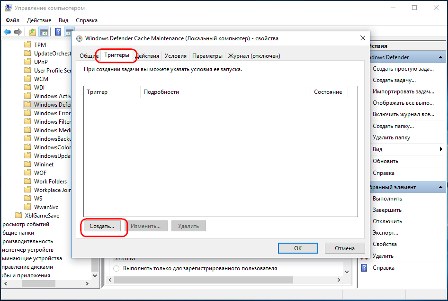Click the folder icon next to Work Folders

(27, 181)
